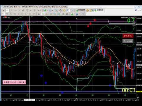Tile the chart windows
The width and height of the screenshot is (142, 106).
coord(59,14)
